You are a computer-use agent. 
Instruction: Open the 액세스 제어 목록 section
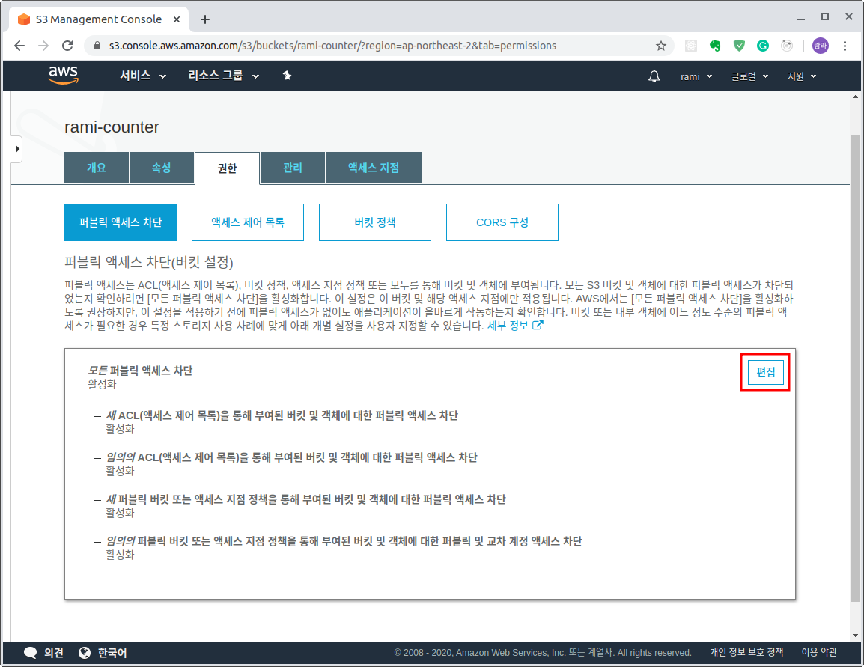(x=248, y=222)
